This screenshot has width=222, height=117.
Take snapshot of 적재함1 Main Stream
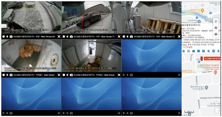[11, 75]
